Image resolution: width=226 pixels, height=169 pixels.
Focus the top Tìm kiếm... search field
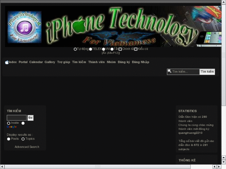(x=183, y=72)
